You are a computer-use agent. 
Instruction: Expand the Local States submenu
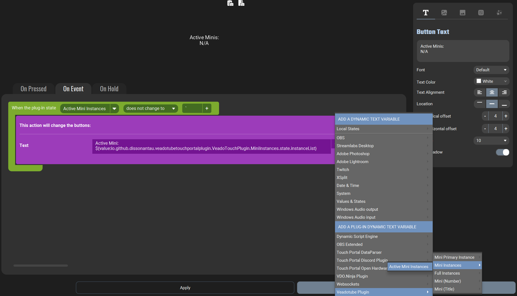(x=384, y=129)
